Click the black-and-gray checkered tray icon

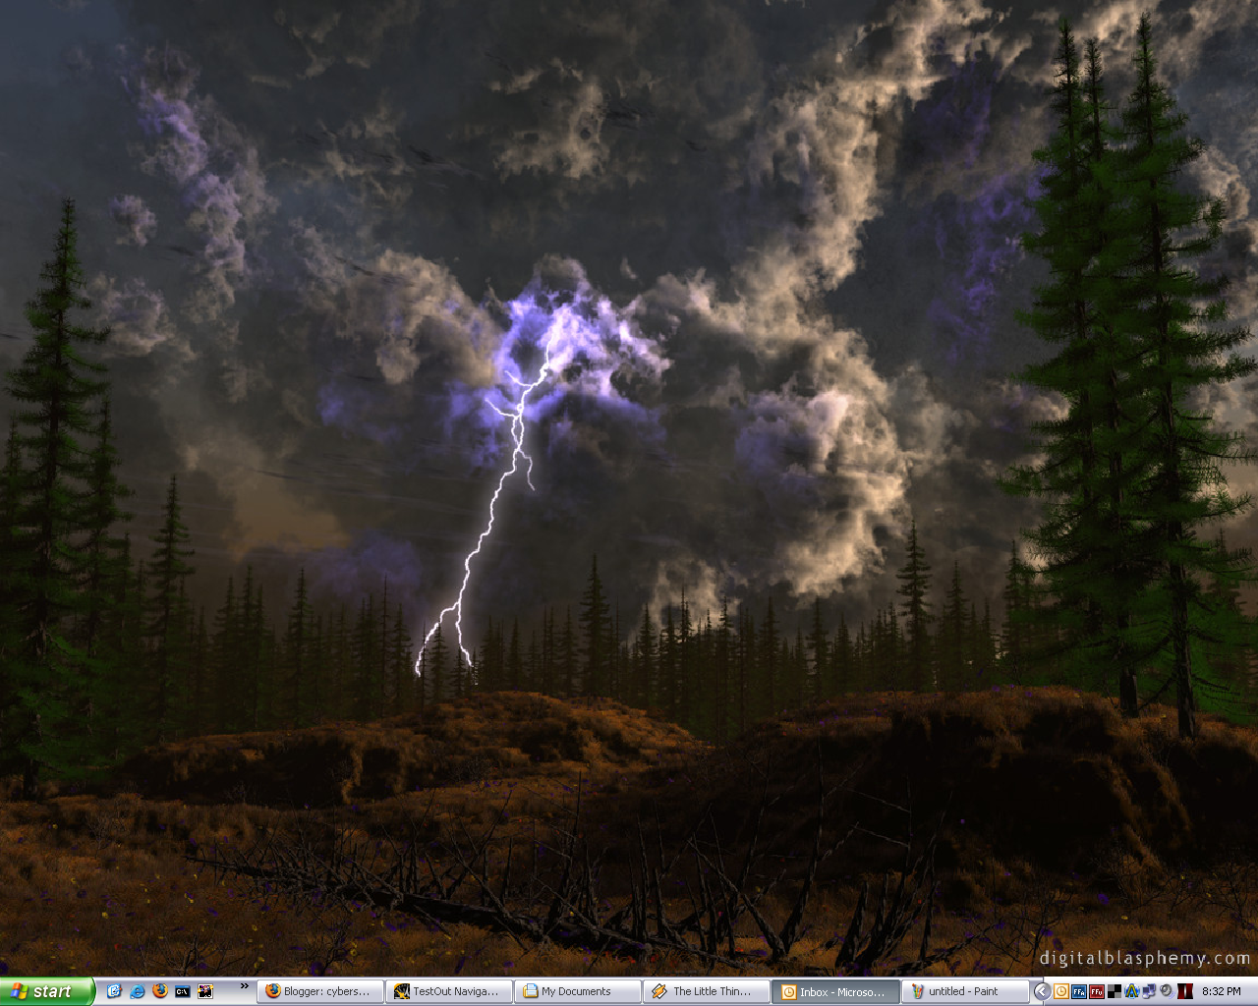1114,991
